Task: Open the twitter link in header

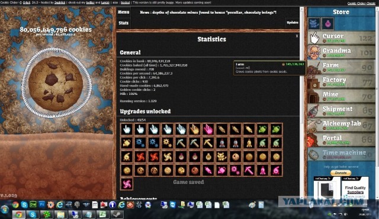Action: click(91, 2)
